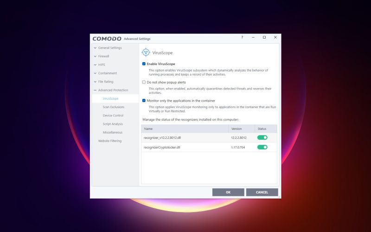Open Miscellaneous settings
This screenshot has width=371, height=232.
click(x=112, y=132)
